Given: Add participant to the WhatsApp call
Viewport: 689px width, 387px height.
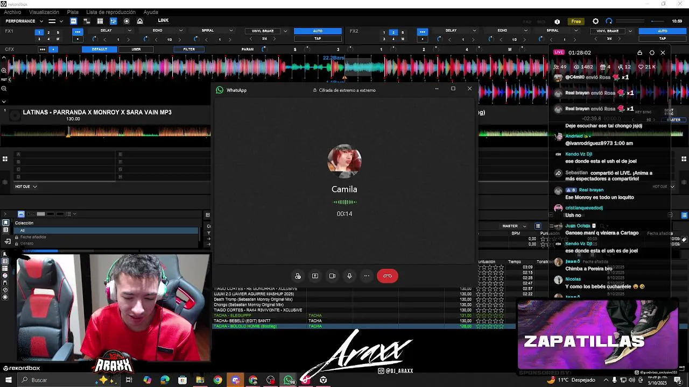Looking at the screenshot, I should [298, 276].
